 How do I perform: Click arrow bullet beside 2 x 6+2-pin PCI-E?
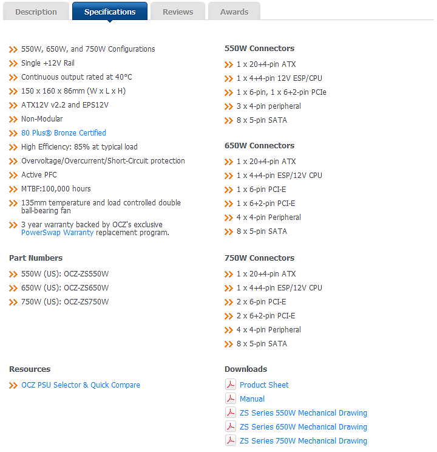tap(229, 317)
